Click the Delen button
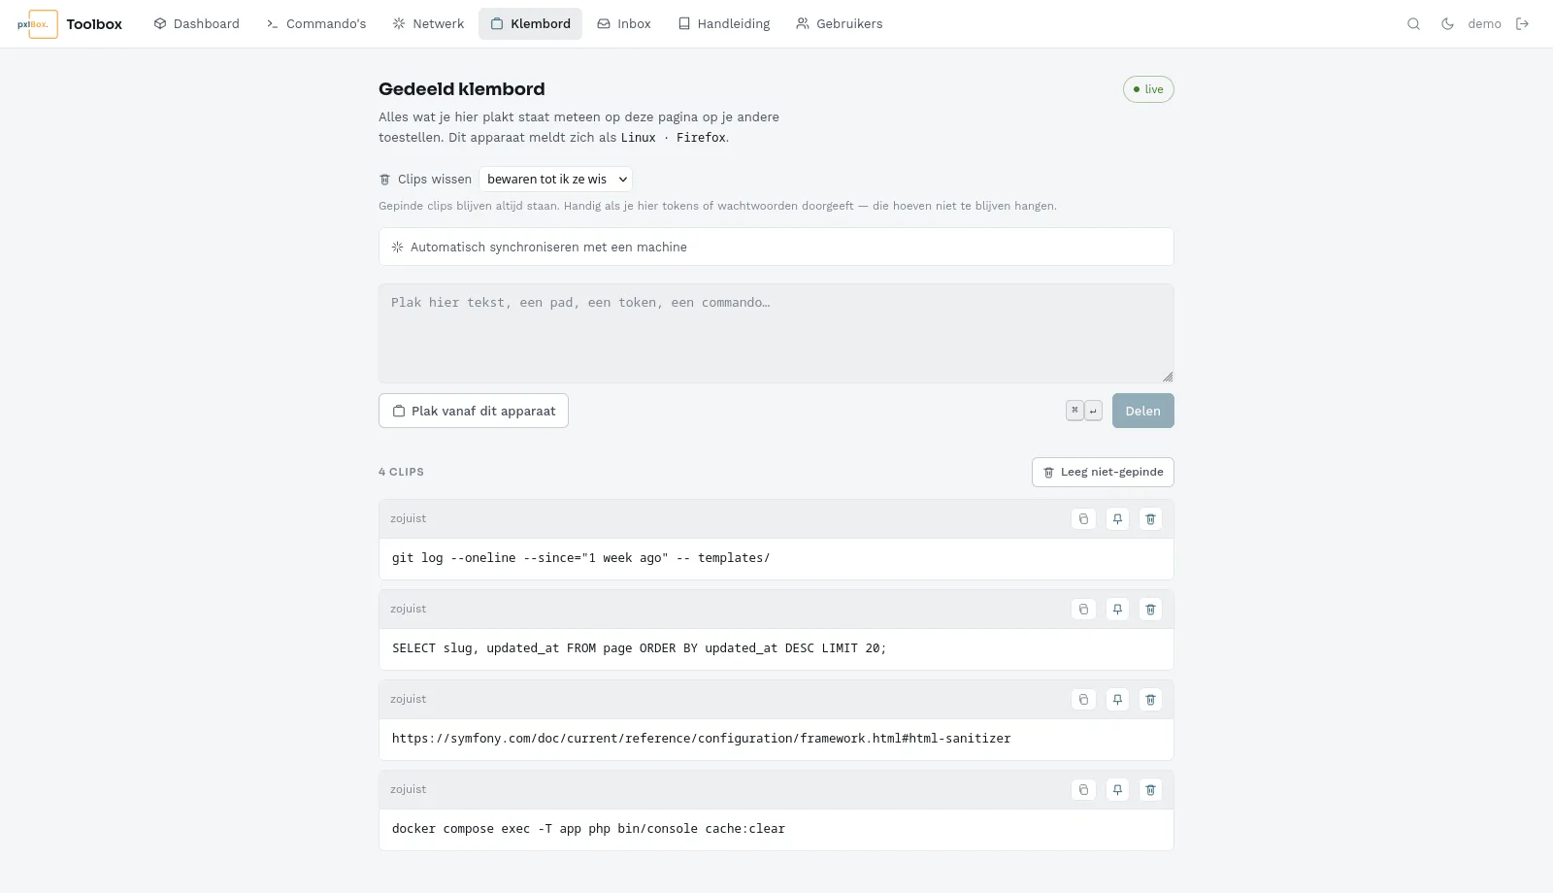Image resolution: width=1553 pixels, height=893 pixels. [1143, 411]
